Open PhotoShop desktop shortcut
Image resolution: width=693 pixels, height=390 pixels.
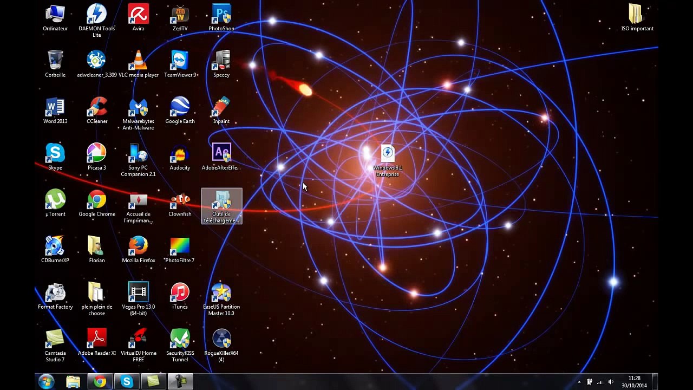(x=221, y=18)
